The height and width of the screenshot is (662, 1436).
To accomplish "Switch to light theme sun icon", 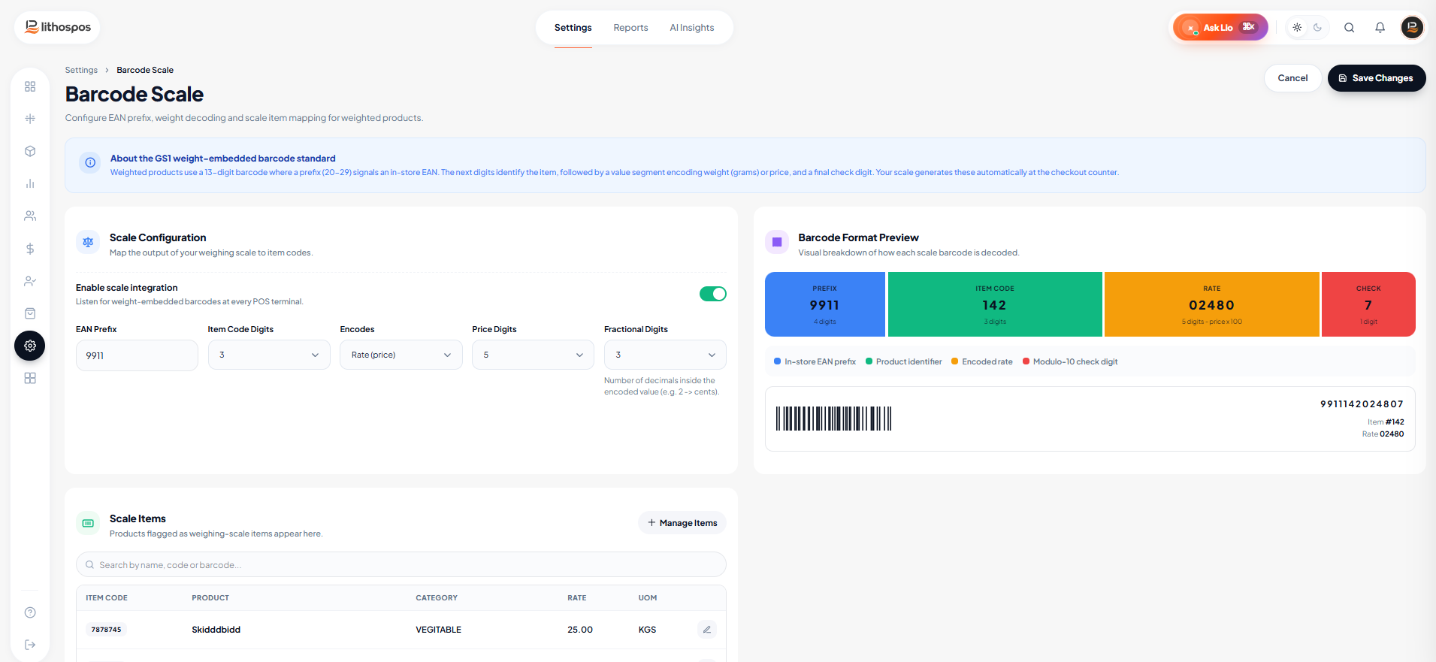I will click(1297, 28).
